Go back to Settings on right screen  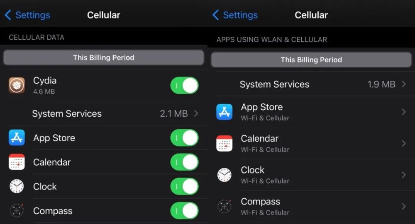[x=235, y=15]
